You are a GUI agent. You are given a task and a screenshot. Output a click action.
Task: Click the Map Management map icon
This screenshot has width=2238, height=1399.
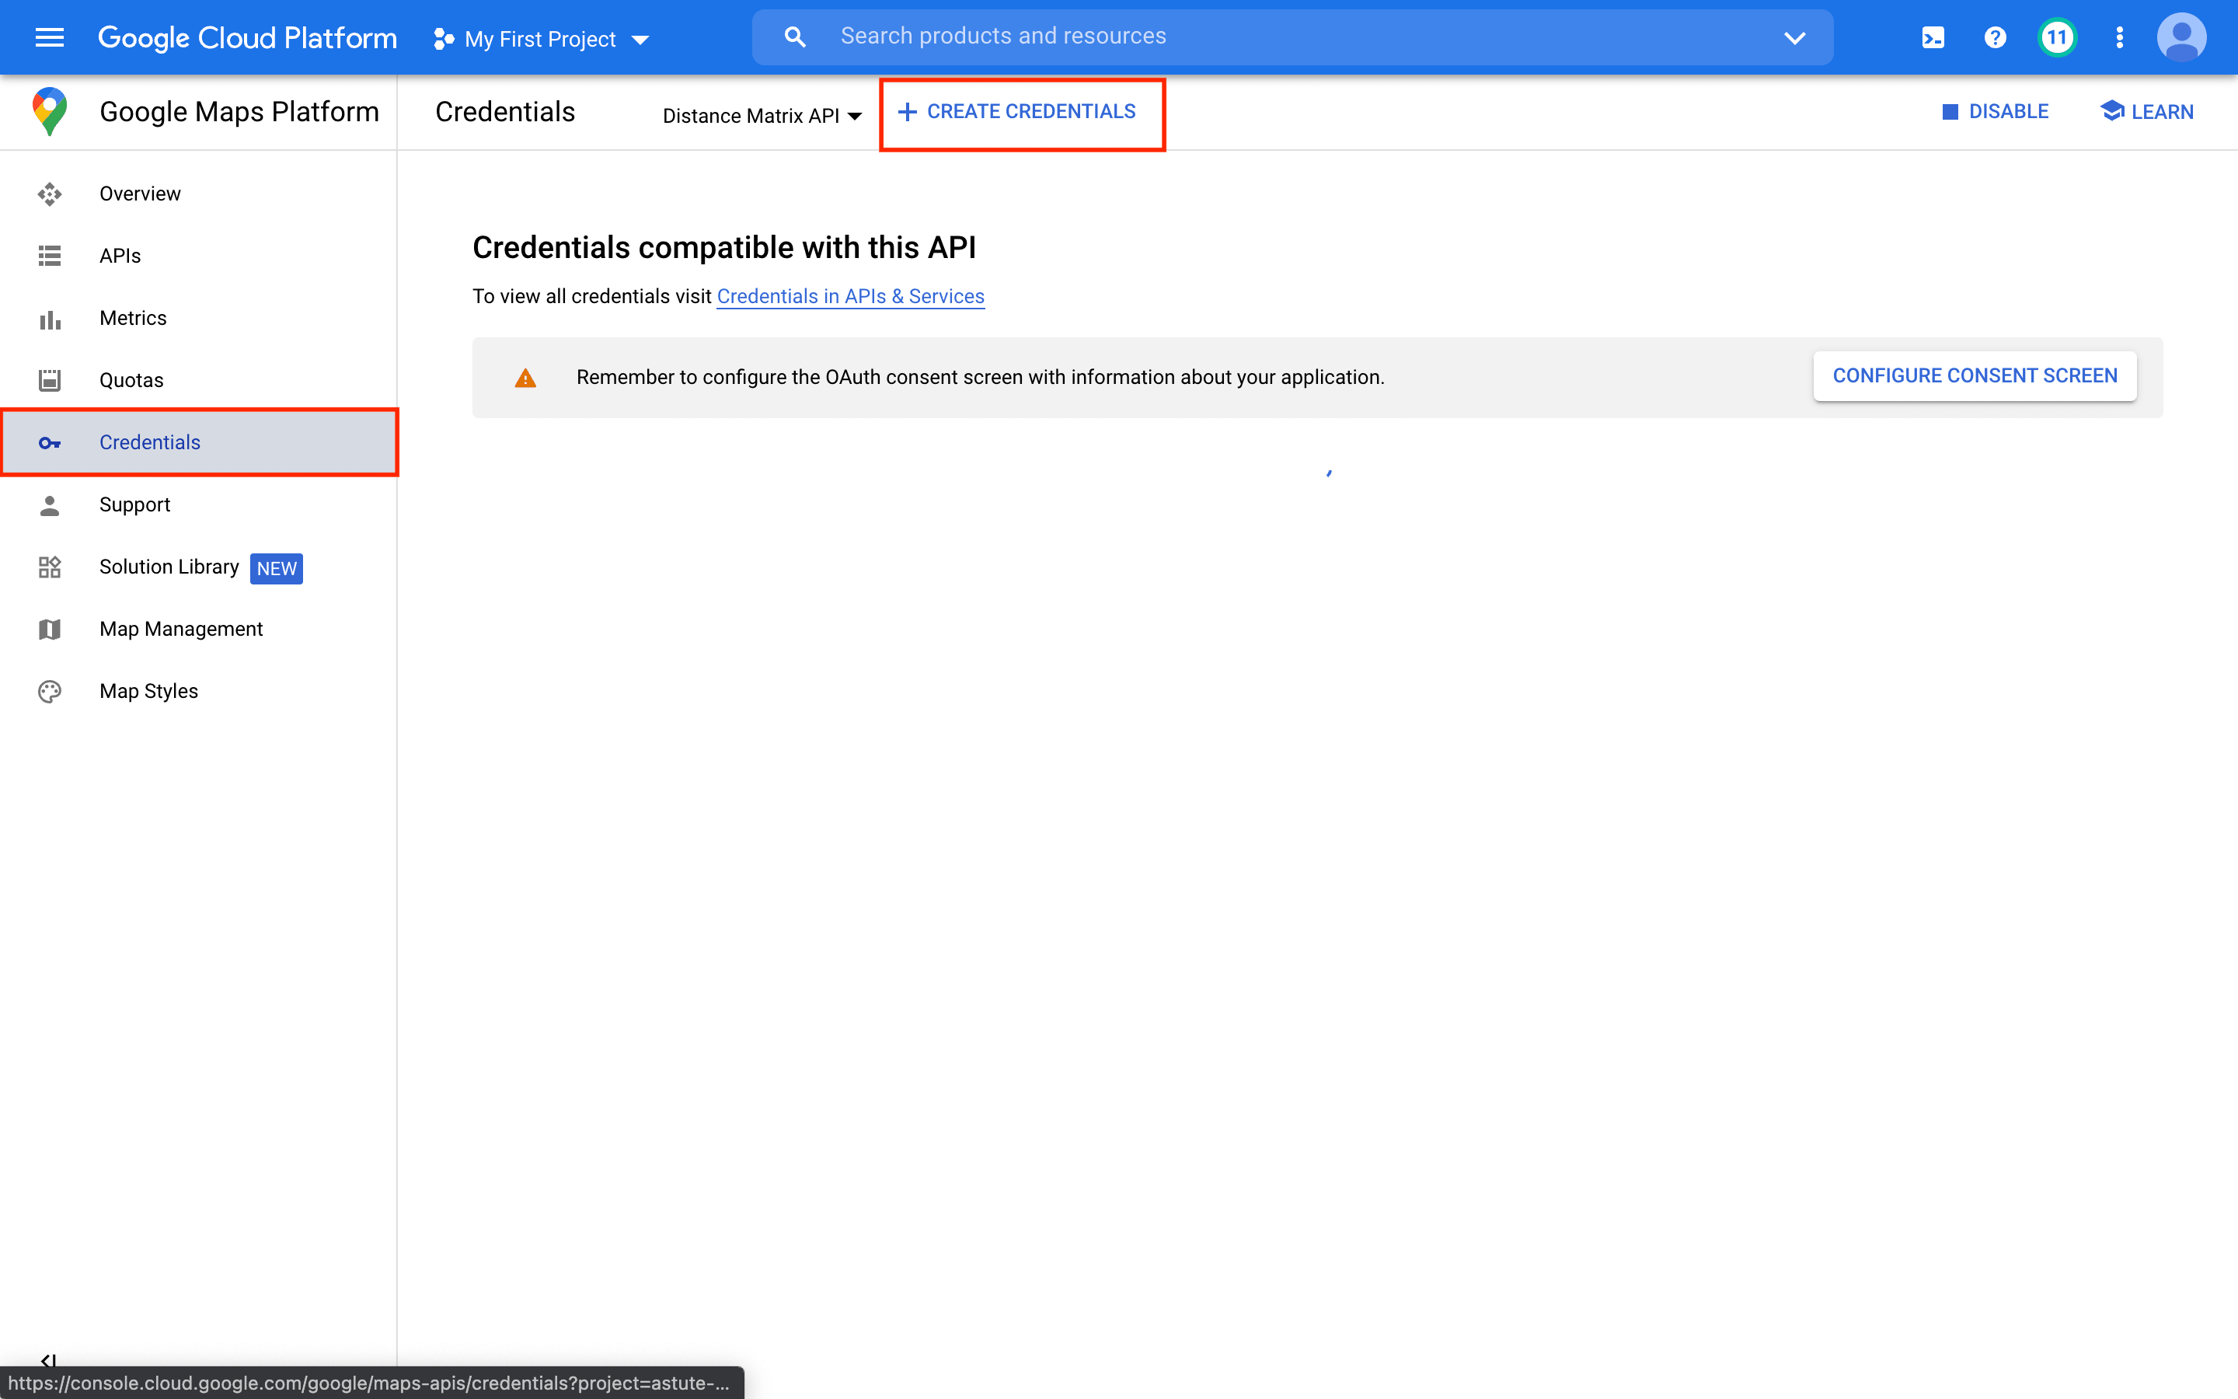coord(50,630)
